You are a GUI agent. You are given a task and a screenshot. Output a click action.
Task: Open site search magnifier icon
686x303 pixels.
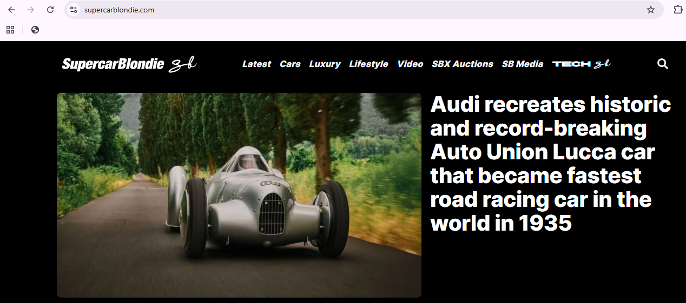click(x=663, y=64)
